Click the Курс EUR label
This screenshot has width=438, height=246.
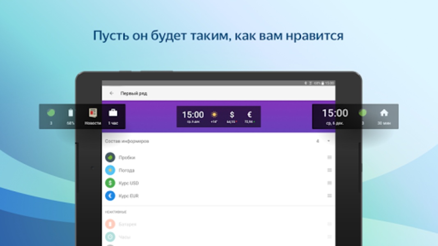point(128,196)
